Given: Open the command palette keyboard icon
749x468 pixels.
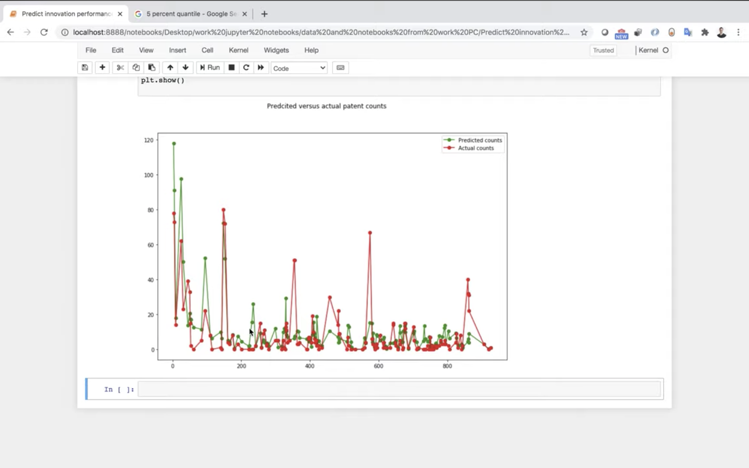Looking at the screenshot, I should click(340, 68).
